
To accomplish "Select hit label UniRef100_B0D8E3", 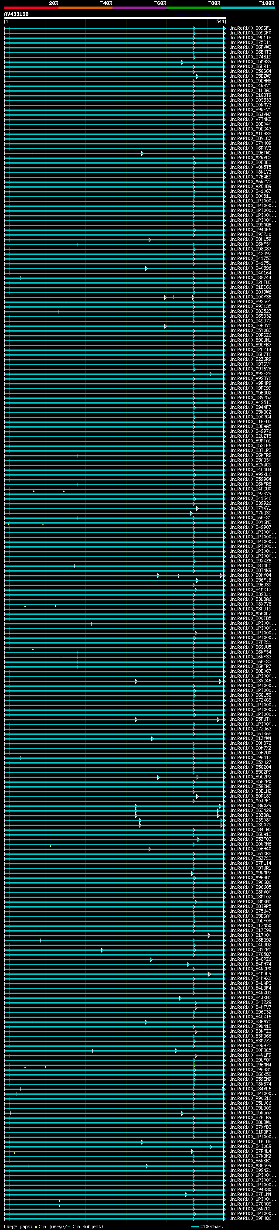I will pyautogui.click(x=250, y=162).
